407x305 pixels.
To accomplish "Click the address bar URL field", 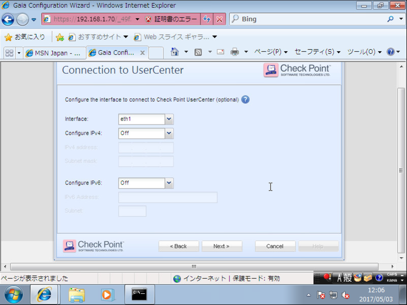I will (92, 19).
